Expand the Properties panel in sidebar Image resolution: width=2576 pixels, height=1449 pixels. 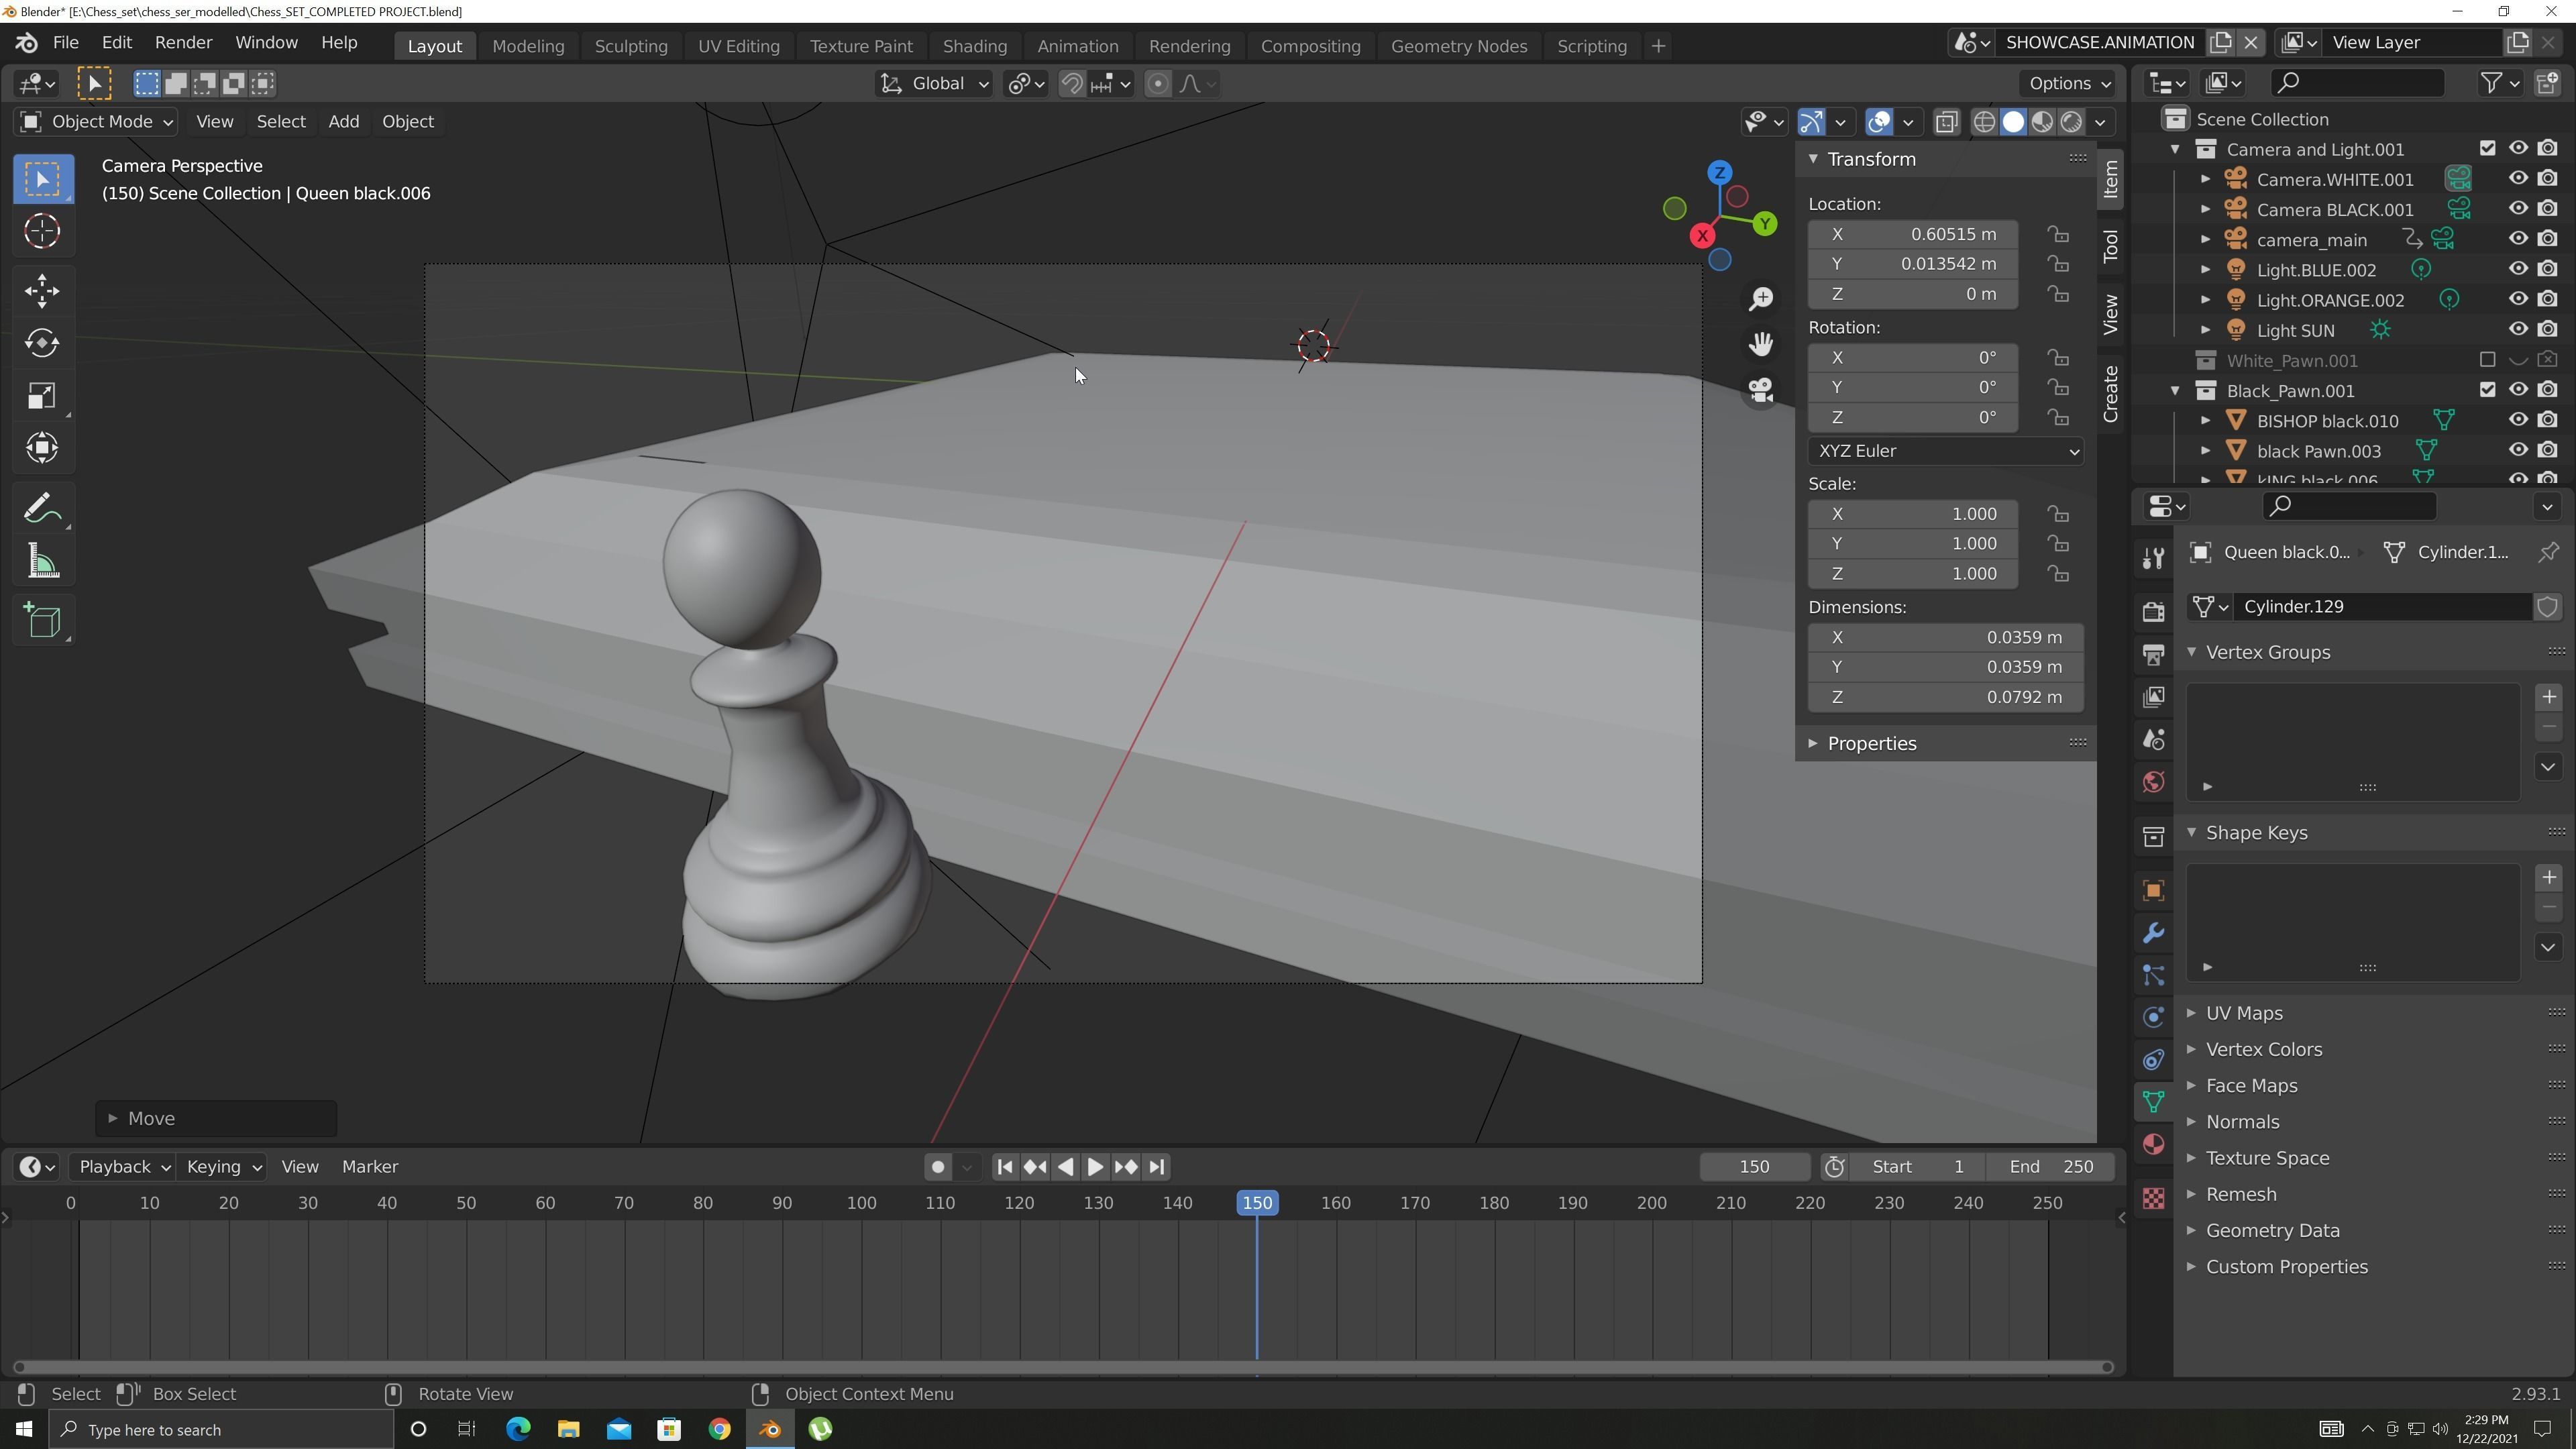click(1871, 743)
